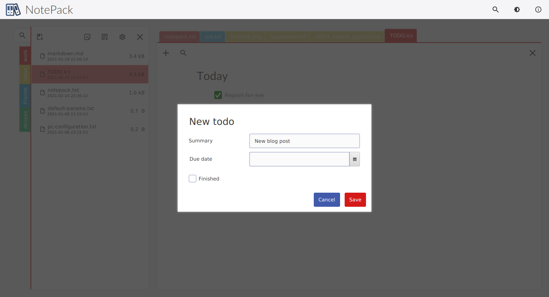
Task: Open search in the left sidebar
Action: [22, 35]
